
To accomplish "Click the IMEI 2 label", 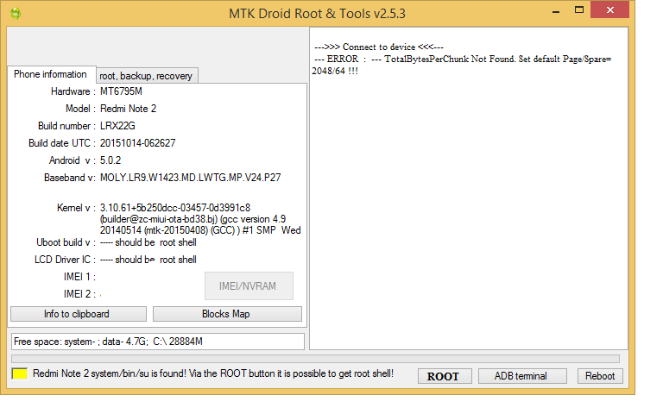I will point(79,294).
